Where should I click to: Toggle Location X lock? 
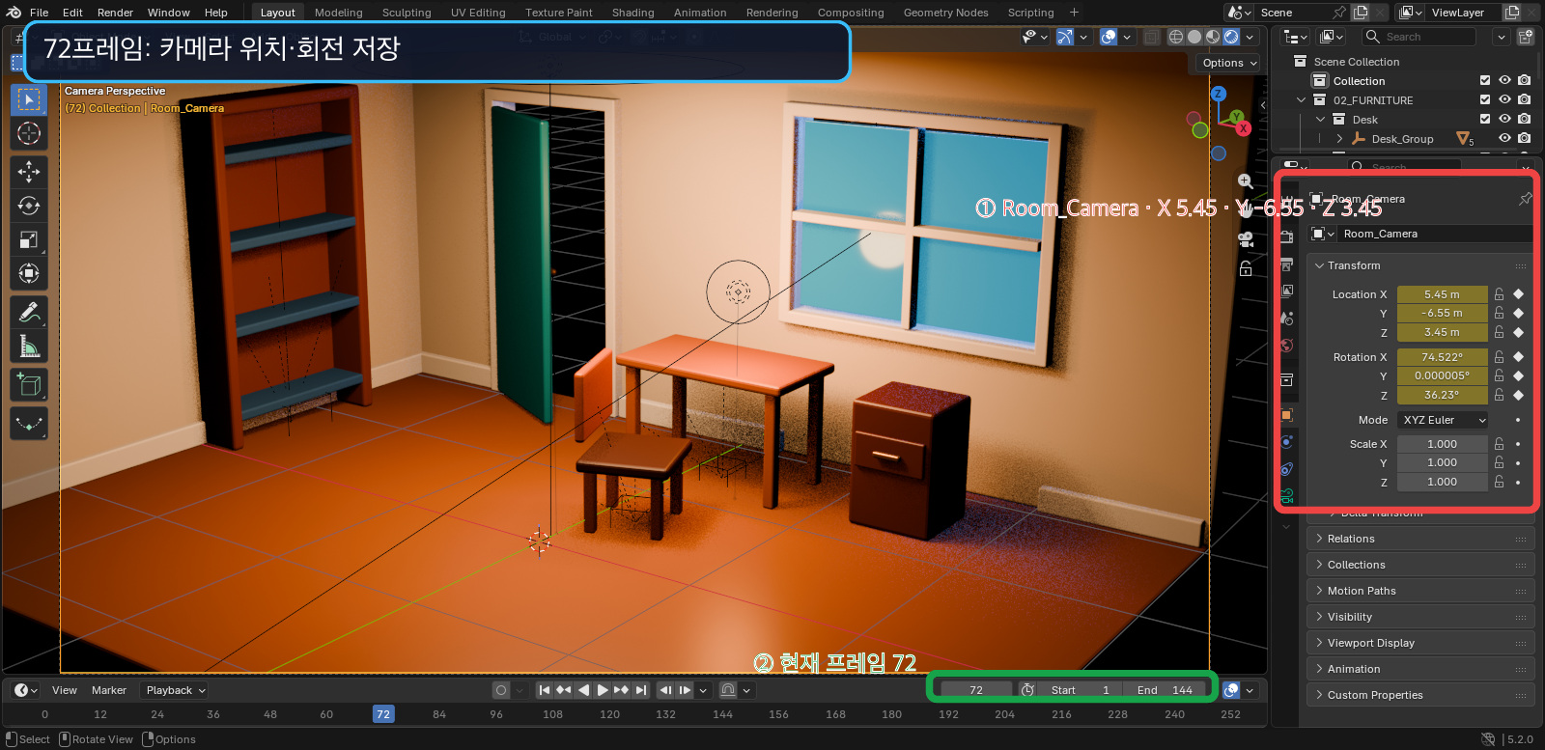click(1500, 294)
